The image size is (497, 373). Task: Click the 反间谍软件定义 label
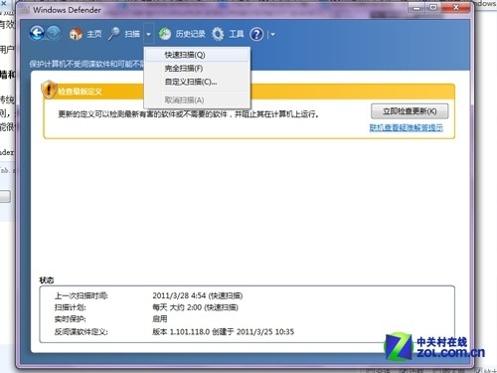click(x=82, y=331)
